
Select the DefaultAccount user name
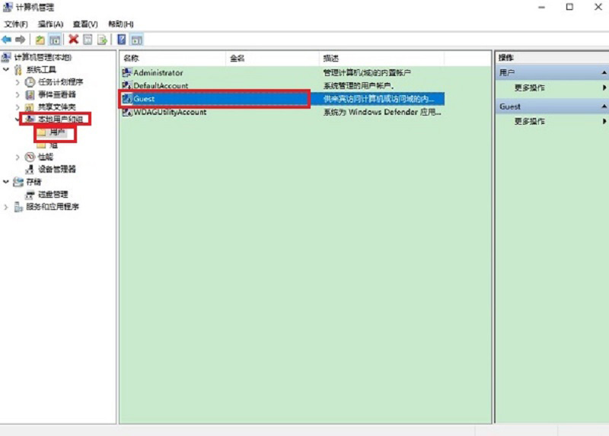click(x=161, y=85)
